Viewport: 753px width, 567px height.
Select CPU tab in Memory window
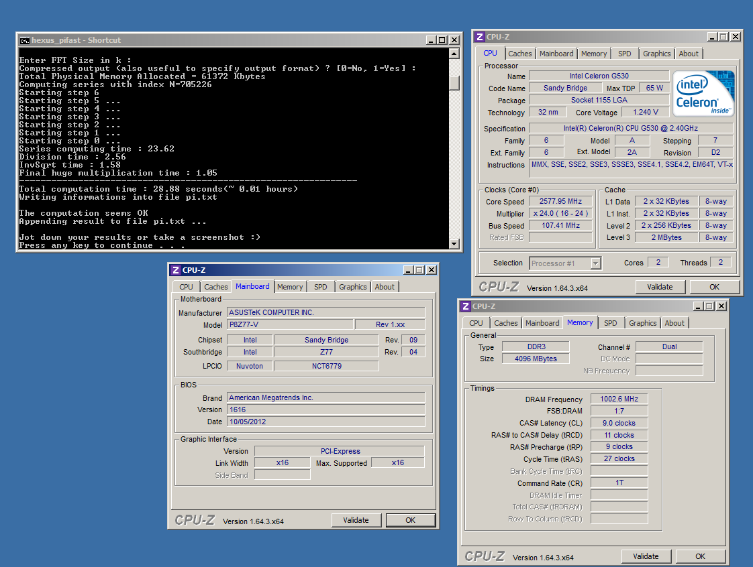(476, 323)
